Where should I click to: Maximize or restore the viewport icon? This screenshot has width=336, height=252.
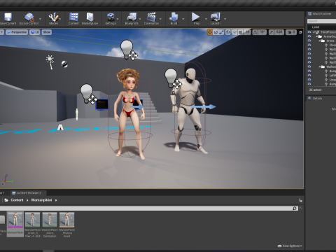point(300,32)
